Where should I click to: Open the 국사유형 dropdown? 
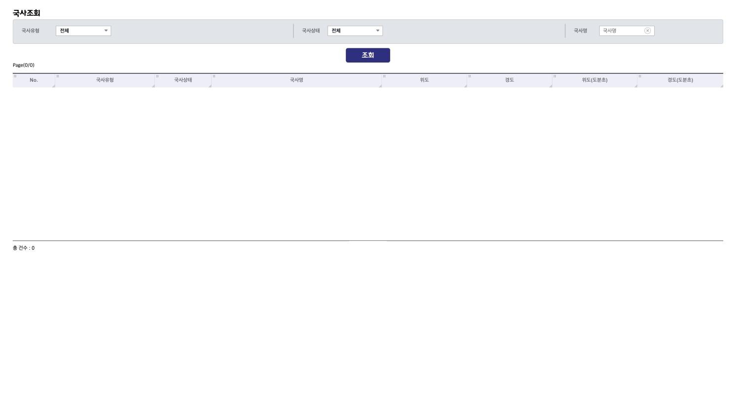coord(83,31)
